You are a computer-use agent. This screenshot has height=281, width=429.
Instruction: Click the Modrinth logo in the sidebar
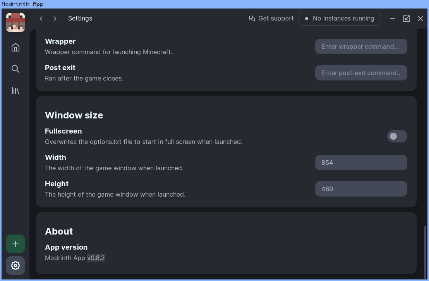tap(15, 22)
